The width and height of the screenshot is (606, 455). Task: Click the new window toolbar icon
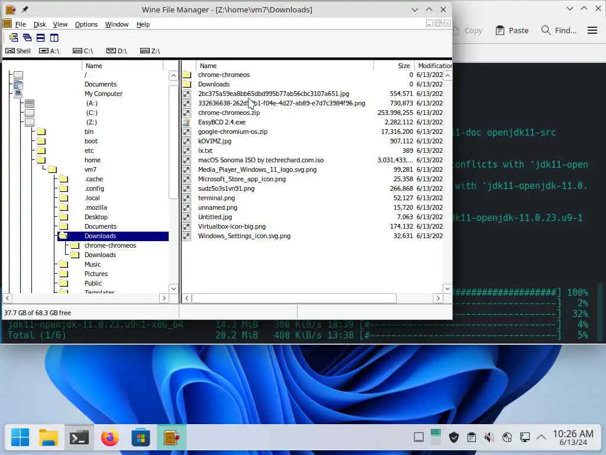coord(14,37)
